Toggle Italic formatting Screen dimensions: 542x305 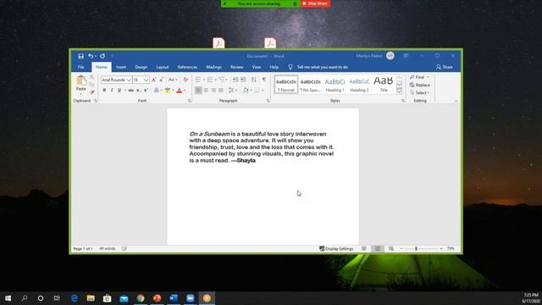[112, 91]
